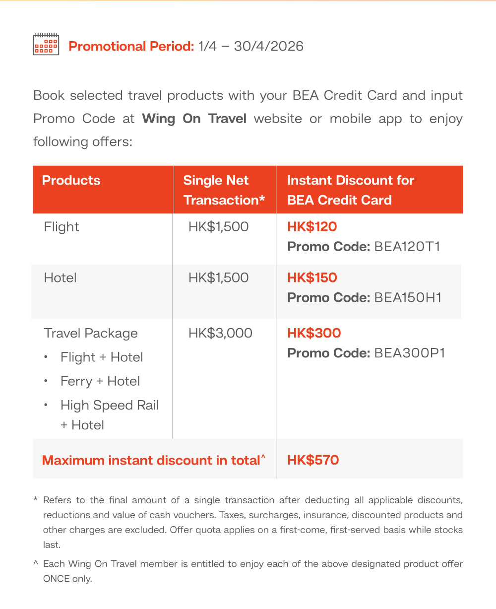
Task: Click the HK$300 discount amount
Action: point(314,333)
